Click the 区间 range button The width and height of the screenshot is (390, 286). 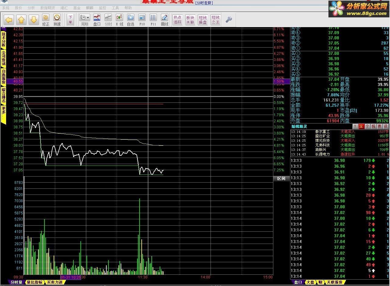tap(281, 178)
